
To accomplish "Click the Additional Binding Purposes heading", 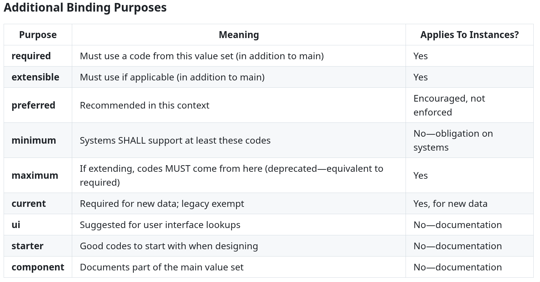I will click(x=85, y=7).
